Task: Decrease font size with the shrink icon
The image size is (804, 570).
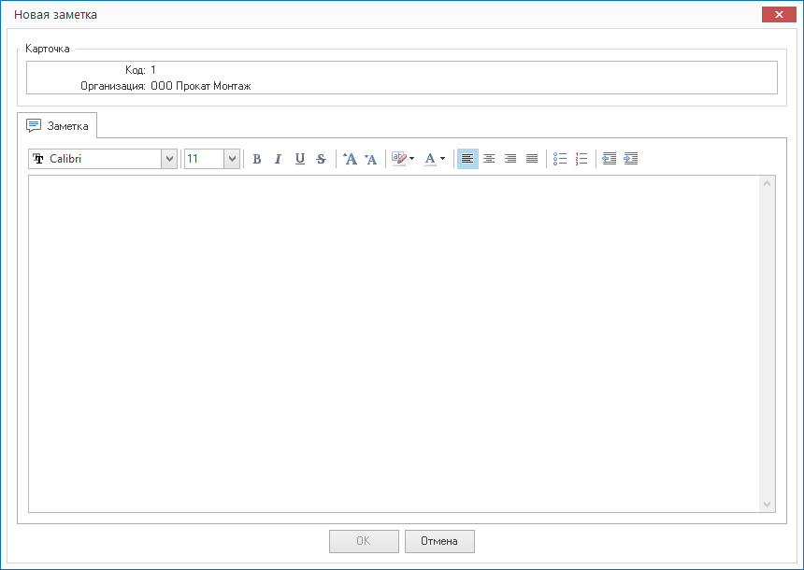Action: point(371,159)
